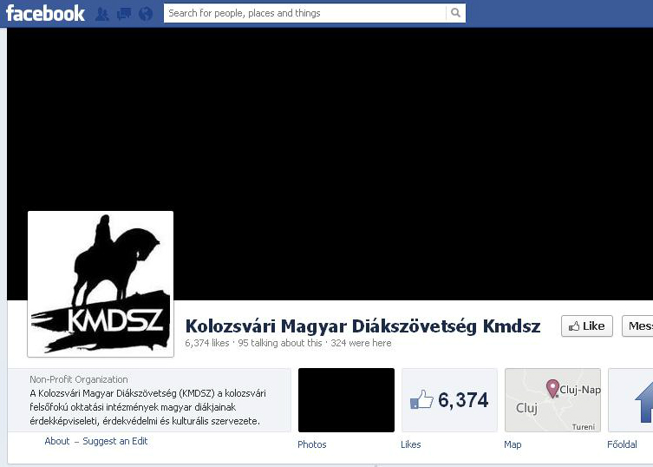Click the map location pin
Viewport: 653px width, 467px height.
pyautogui.click(x=552, y=388)
